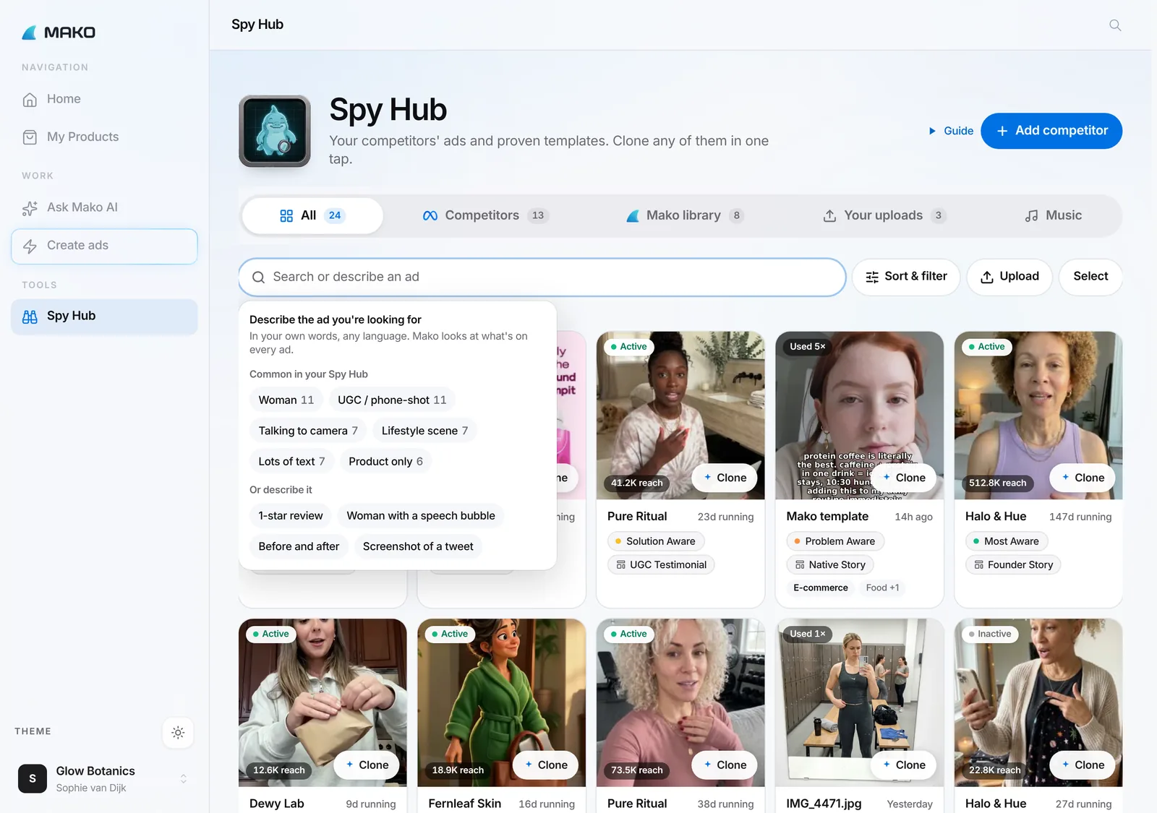Clone the Dewy Lab ad

click(x=367, y=765)
